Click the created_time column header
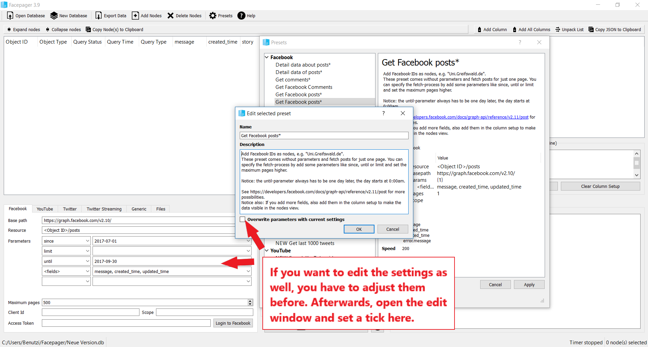 223,42
